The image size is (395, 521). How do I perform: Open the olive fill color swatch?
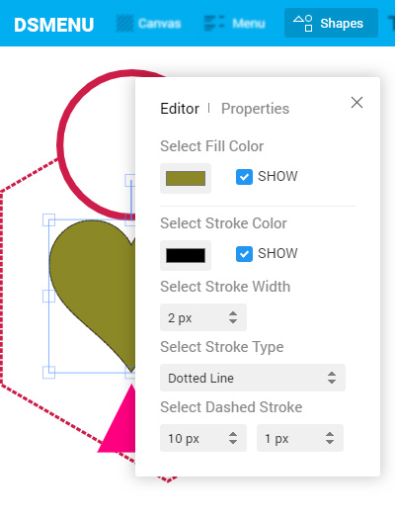[x=186, y=178]
